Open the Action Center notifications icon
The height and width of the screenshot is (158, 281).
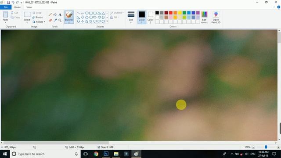(x=274, y=154)
